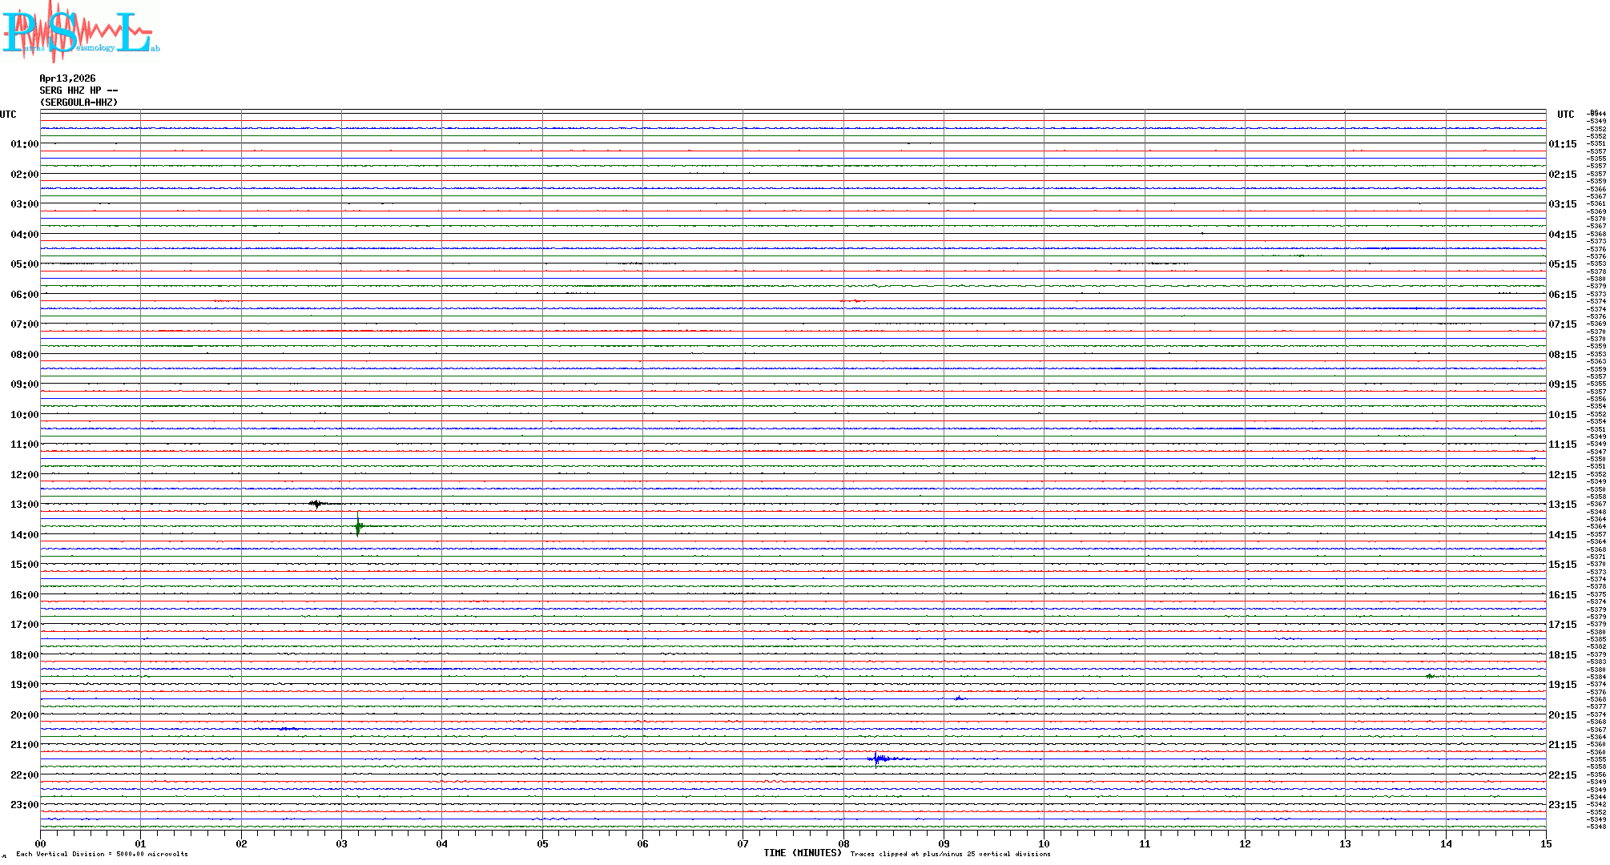This screenshot has height=865, width=1610.
Task: Click the TIME (MINUTES) axis title
Action: tap(803, 853)
